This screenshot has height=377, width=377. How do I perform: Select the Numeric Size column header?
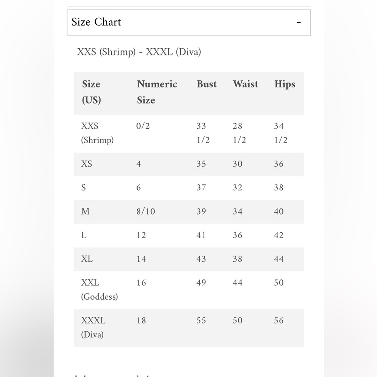(157, 92)
